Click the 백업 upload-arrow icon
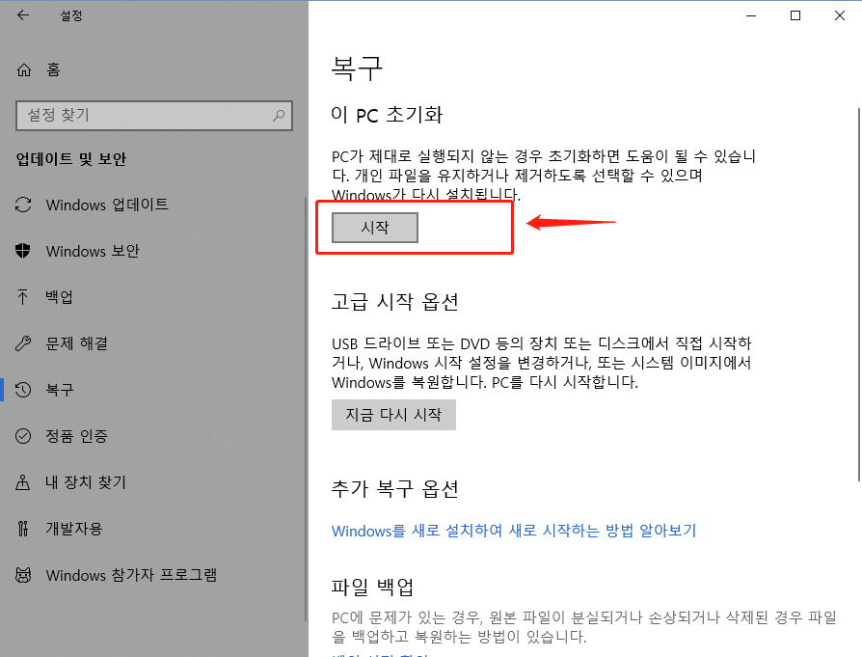The image size is (862, 657). click(21, 297)
